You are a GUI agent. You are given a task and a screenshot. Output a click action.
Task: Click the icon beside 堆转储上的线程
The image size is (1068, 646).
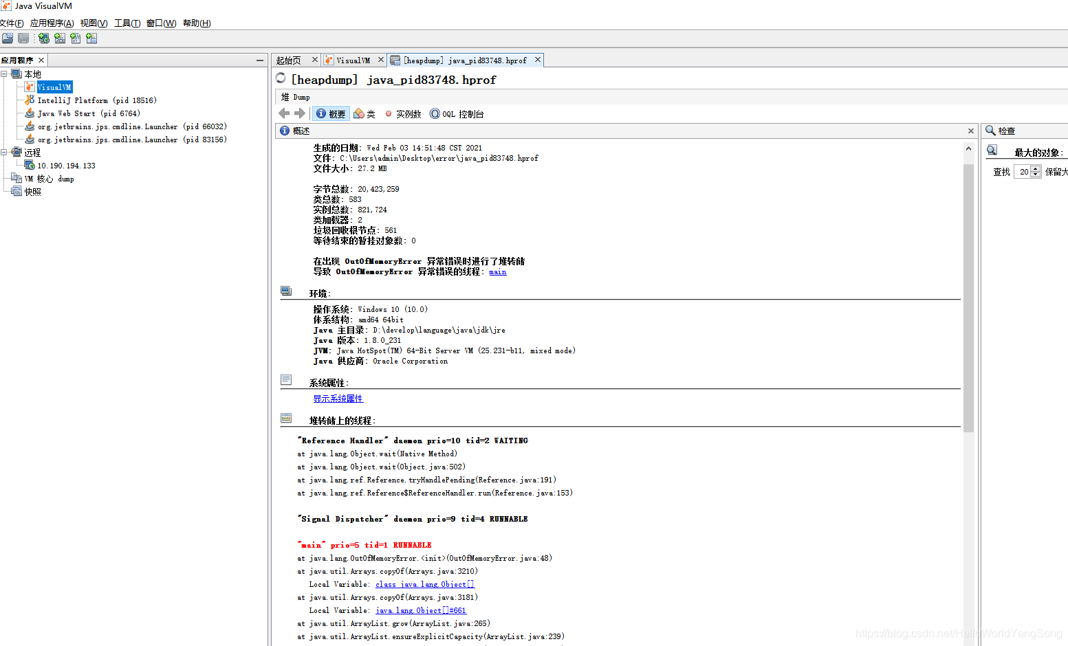(286, 418)
